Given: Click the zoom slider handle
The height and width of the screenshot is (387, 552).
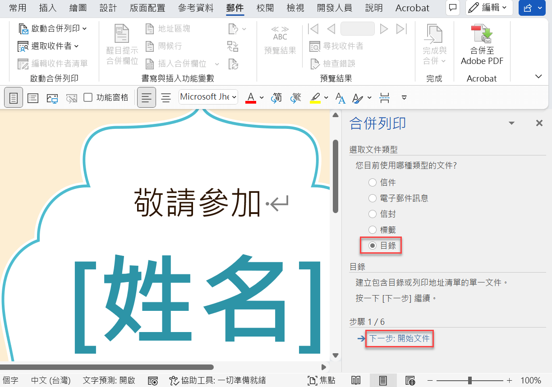Looking at the screenshot, I should (470, 381).
